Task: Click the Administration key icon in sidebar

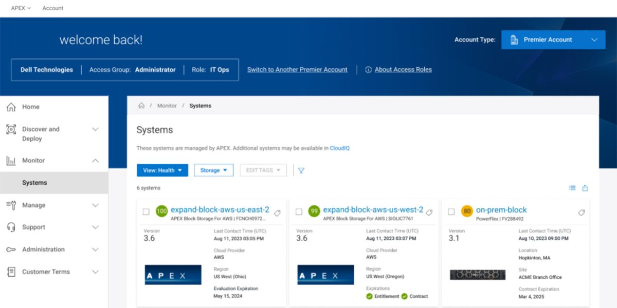Action: 11,249
